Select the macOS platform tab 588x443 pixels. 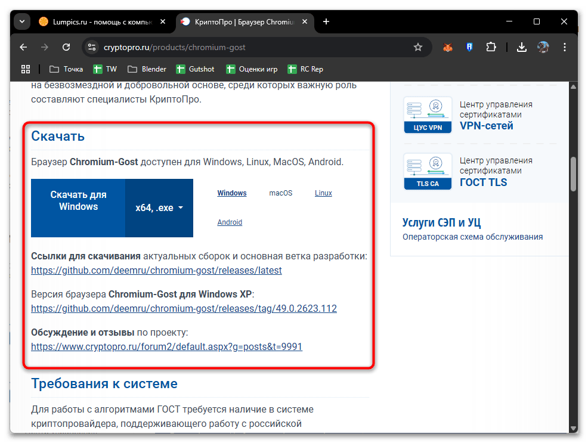tap(280, 193)
